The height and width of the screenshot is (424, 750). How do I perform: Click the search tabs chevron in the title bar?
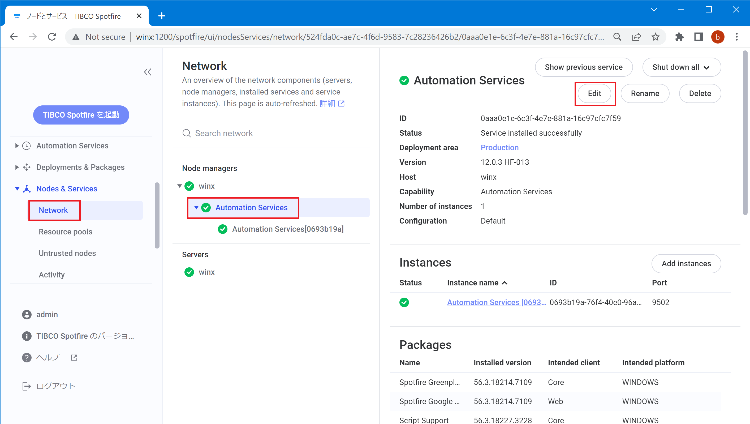(x=654, y=10)
